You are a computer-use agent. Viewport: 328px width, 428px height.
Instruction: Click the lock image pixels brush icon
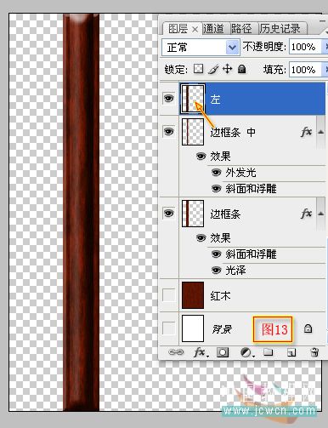[213, 69]
